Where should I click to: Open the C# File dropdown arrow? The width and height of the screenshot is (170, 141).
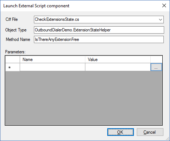tap(161, 20)
